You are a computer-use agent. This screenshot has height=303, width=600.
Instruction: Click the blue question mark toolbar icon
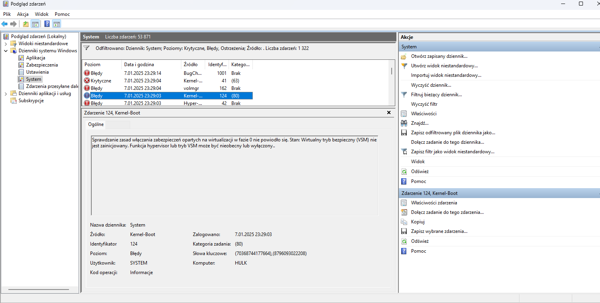point(47,24)
